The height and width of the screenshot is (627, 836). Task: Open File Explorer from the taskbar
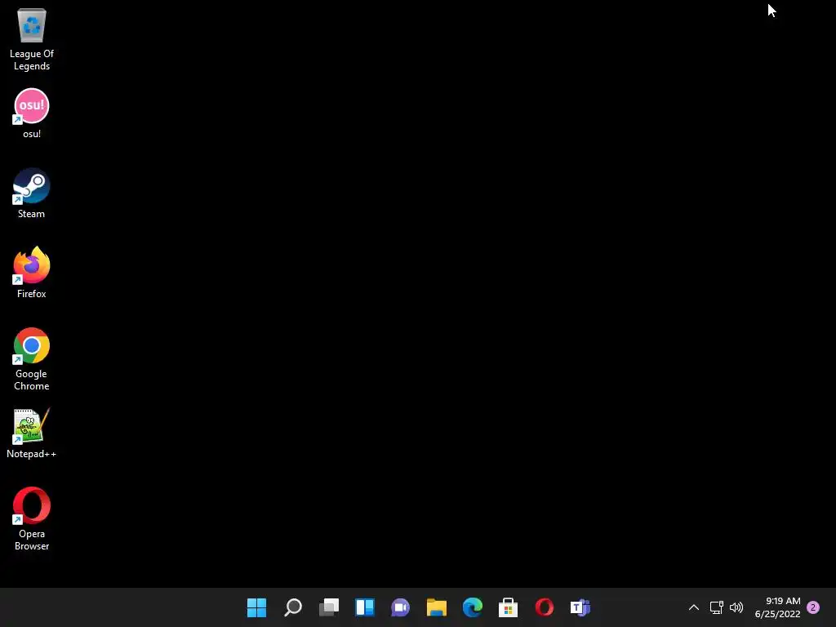pyautogui.click(x=437, y=607)
